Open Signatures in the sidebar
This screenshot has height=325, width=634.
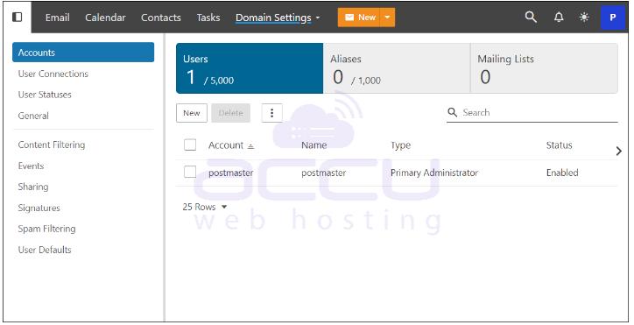pyautogui.click(x=39, y=208)
